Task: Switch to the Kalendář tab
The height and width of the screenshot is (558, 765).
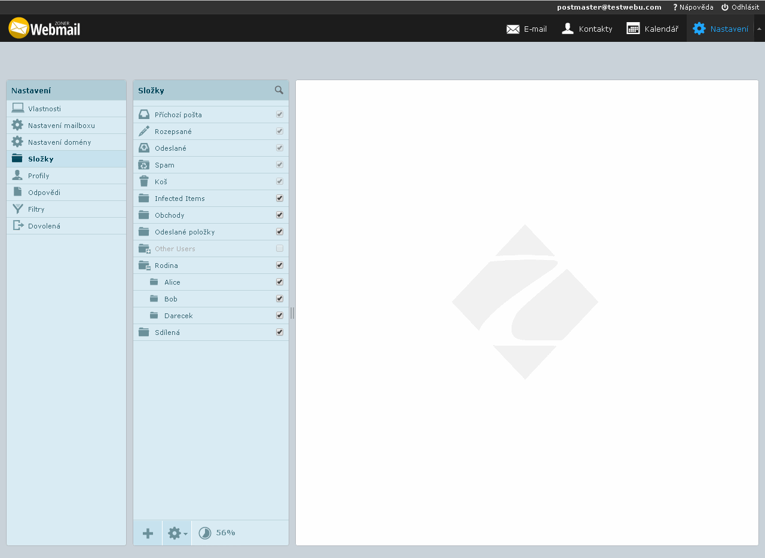Action: [653, 29]
